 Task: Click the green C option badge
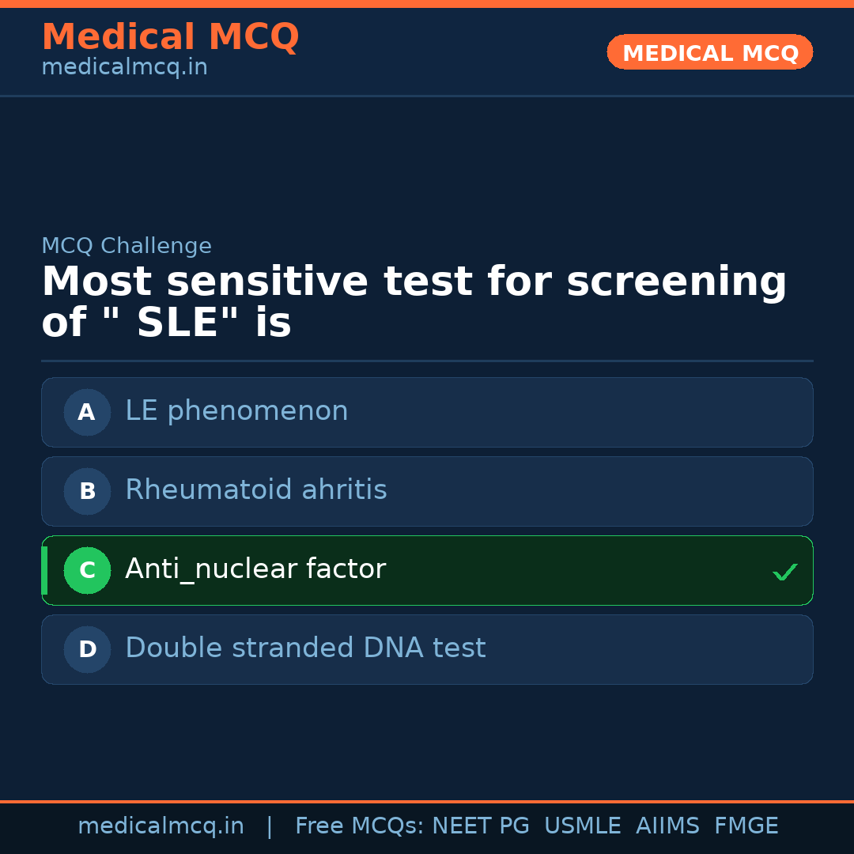tap(87, 570)
